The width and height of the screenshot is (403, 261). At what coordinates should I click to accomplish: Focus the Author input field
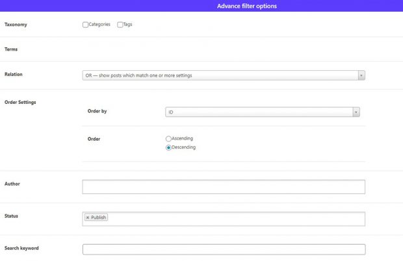tap(224, 187)
